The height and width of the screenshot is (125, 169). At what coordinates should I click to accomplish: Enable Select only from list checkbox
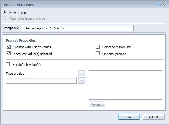click(98, 47)
